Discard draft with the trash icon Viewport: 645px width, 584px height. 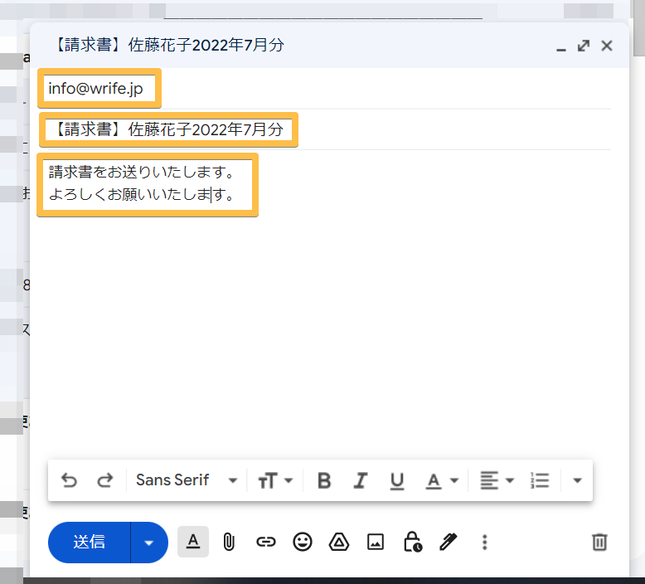pos(599,543)
